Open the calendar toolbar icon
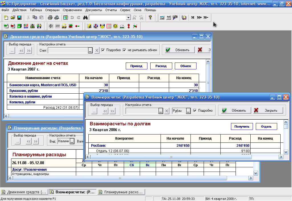 coord(169,17)
